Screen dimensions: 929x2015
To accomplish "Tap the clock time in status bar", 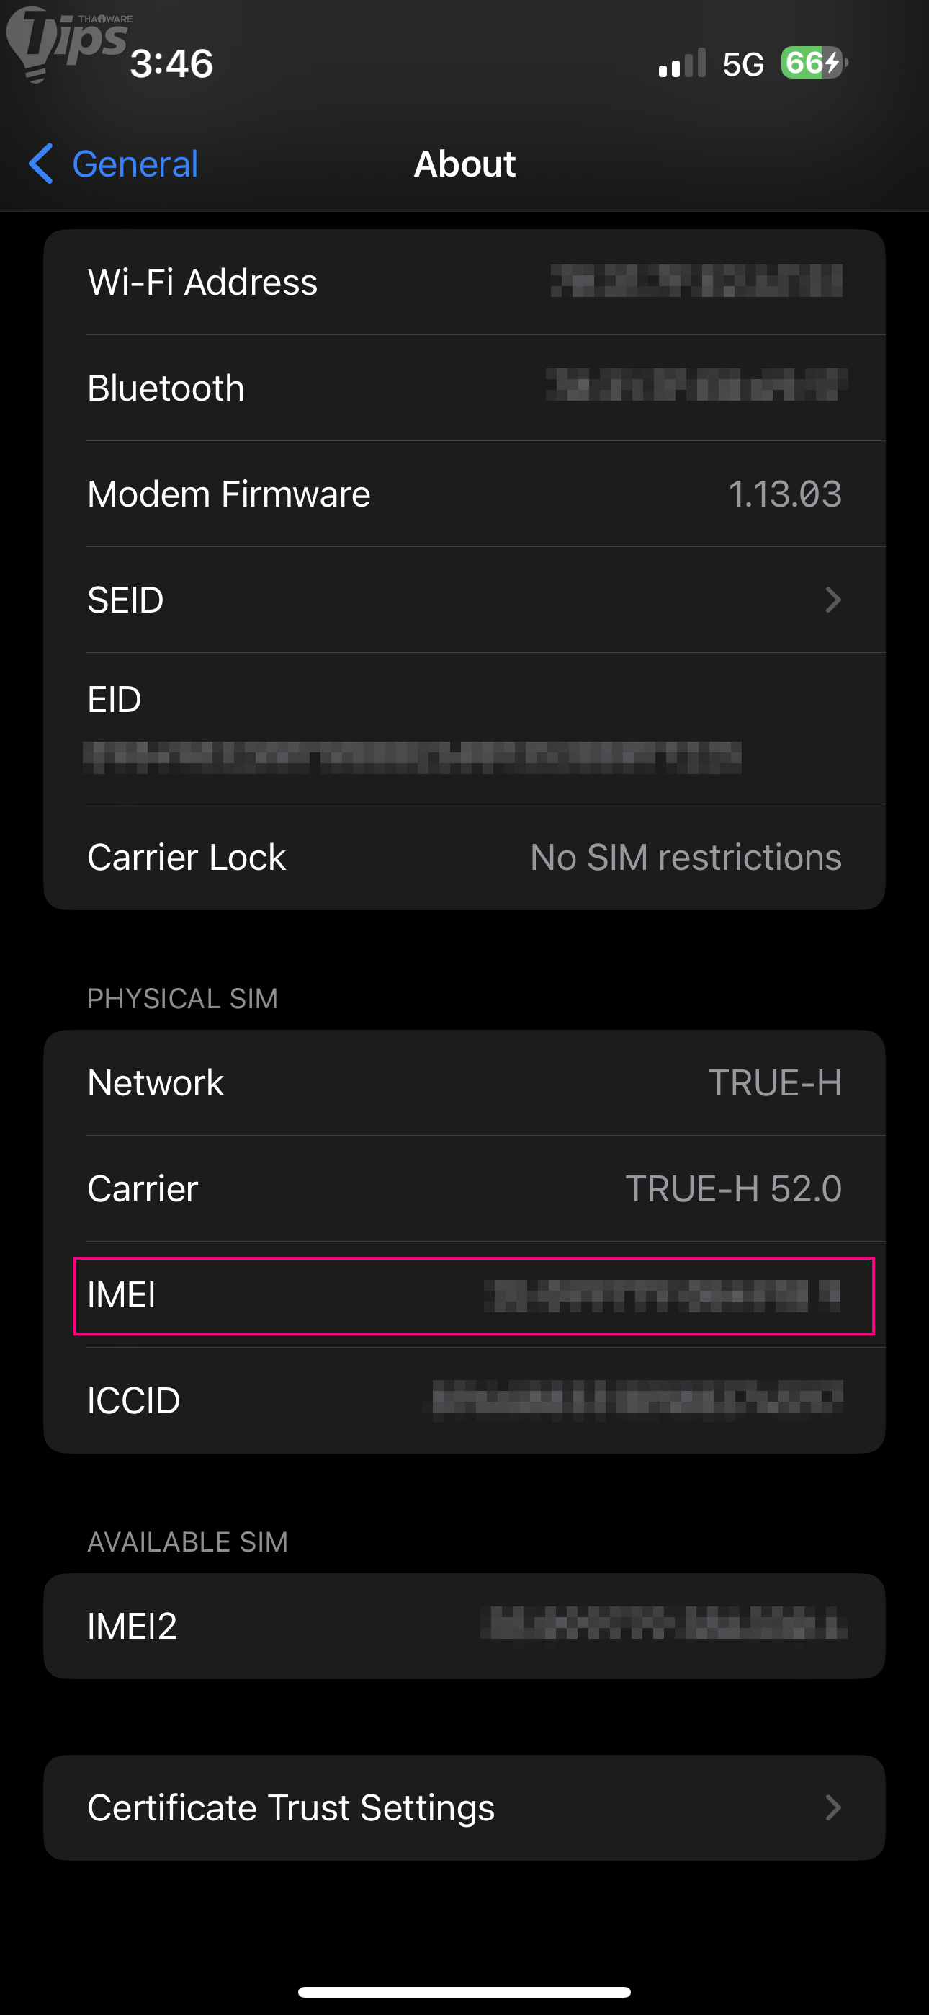I will coord(171,64).
